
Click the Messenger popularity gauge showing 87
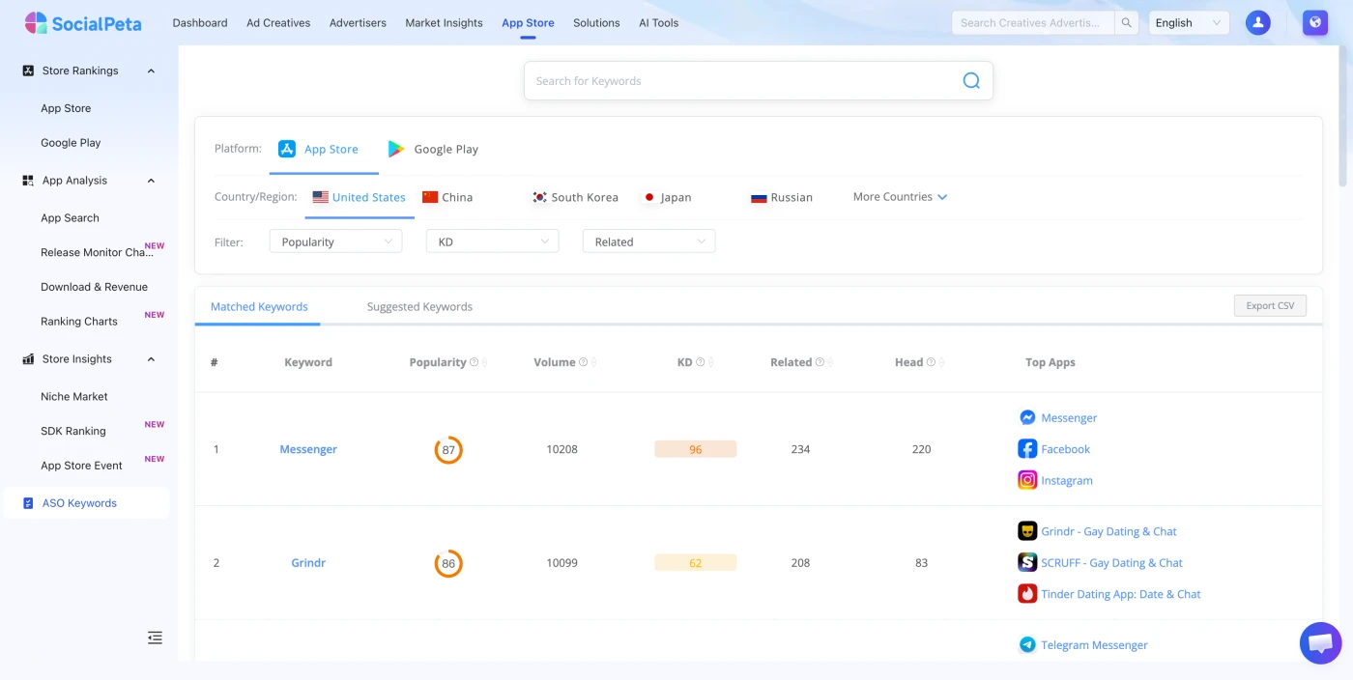448,449
